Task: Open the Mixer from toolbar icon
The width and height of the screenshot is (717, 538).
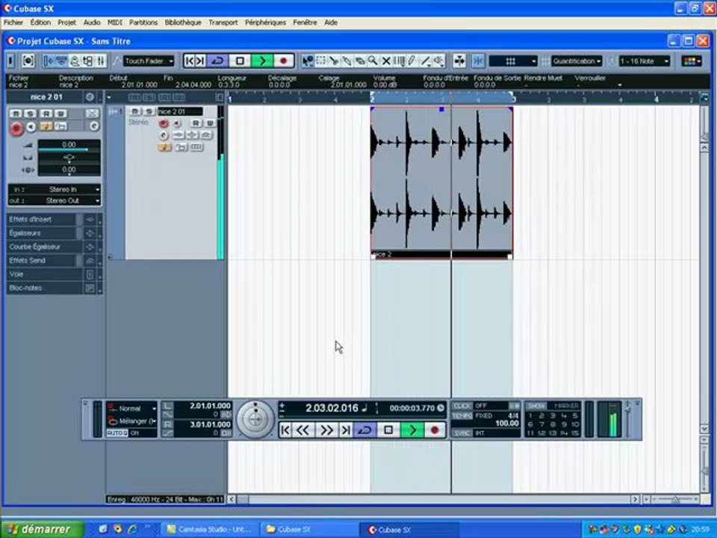Action: pos(101,61)
